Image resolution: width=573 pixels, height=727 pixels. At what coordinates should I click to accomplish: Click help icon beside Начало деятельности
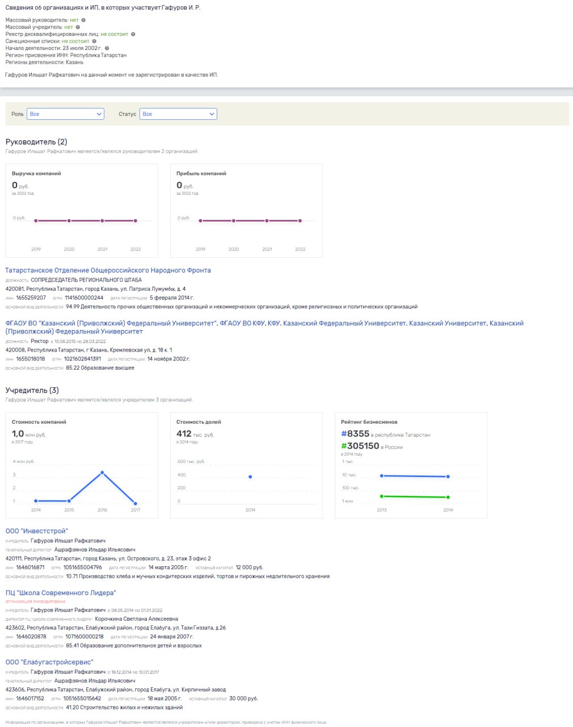coord(107,48)
